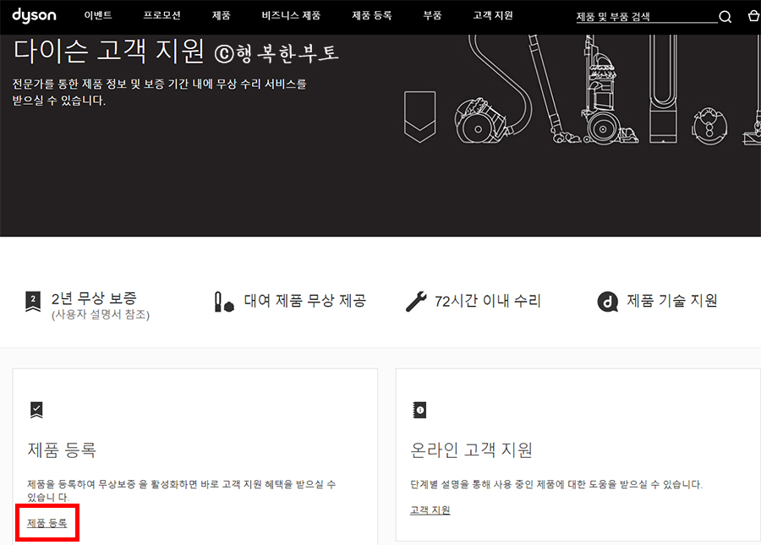Focus the 제품 및 부품 검색 search field
Image resolution: width=761 pixels, height=545 pixels.
(x=647, y=17)
